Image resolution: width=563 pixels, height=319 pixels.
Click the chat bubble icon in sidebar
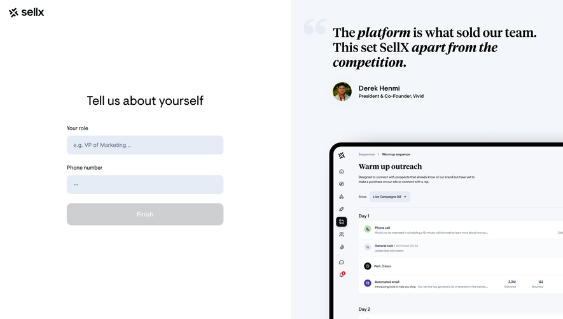click(x=342, y=262)
